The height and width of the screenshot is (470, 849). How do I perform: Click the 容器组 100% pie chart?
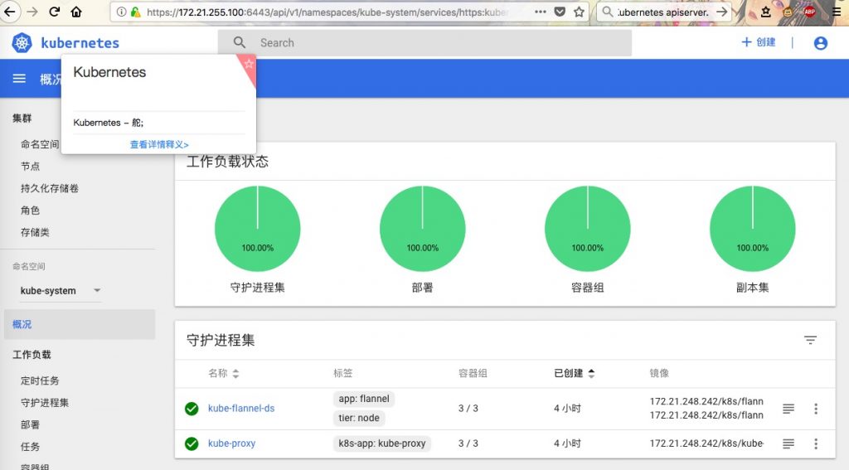[x=588, y=229]
